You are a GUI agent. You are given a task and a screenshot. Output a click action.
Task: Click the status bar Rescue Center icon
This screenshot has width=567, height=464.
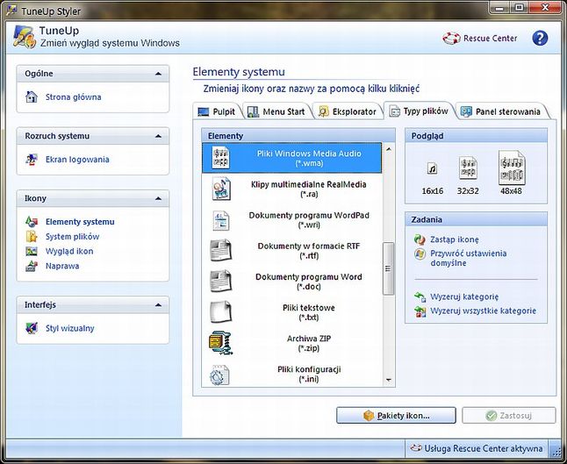(416, 448)
